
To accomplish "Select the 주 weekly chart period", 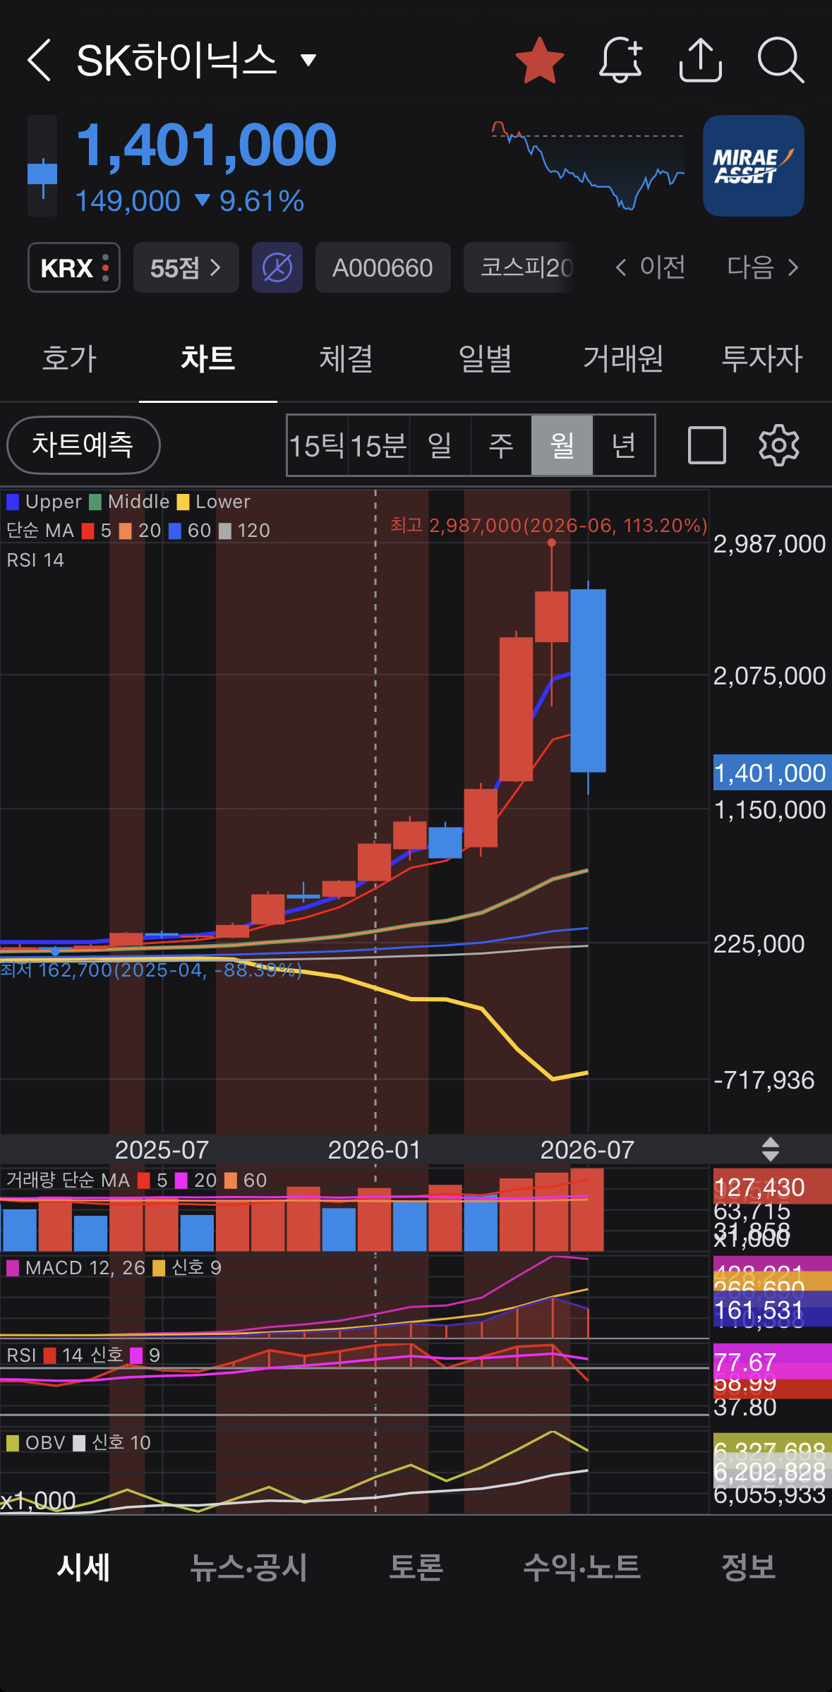I will pos(501,445).
